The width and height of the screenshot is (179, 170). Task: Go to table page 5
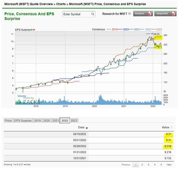pos(161,165)
